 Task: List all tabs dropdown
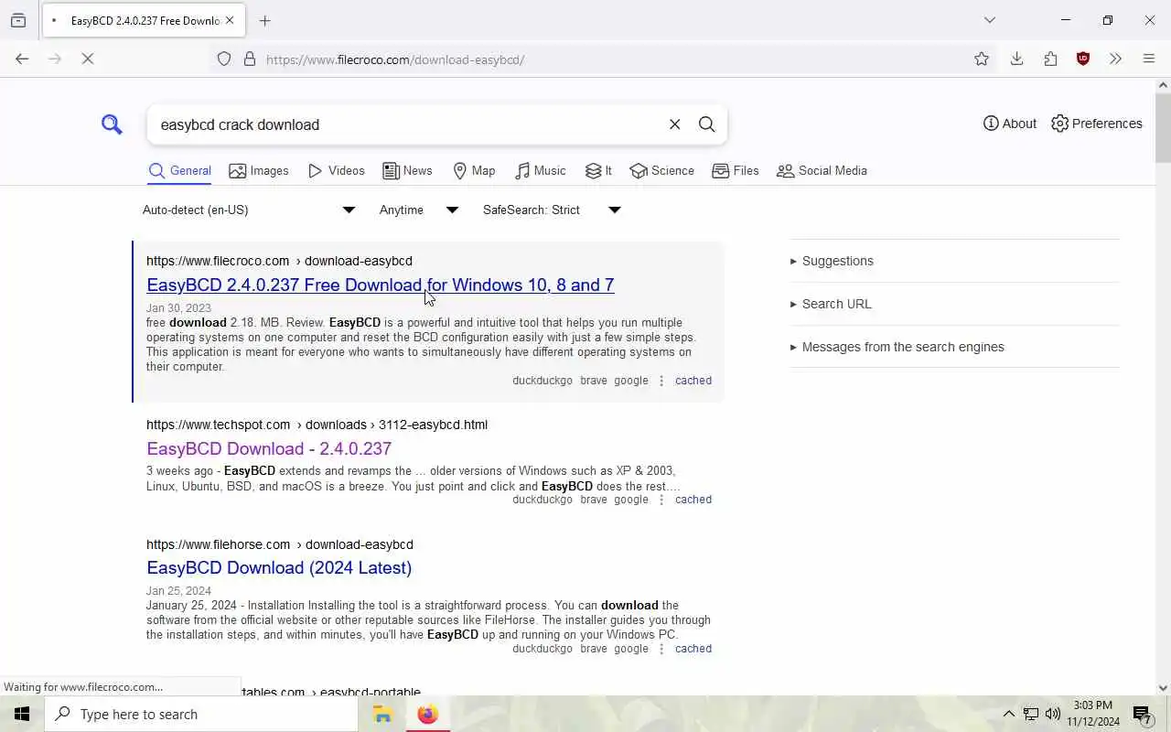(989, 20)
